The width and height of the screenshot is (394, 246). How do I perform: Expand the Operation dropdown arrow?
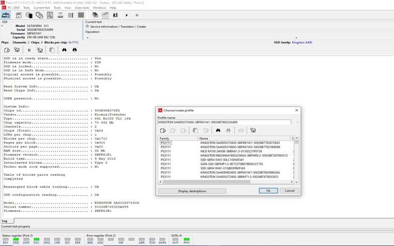tap(87, 38)
